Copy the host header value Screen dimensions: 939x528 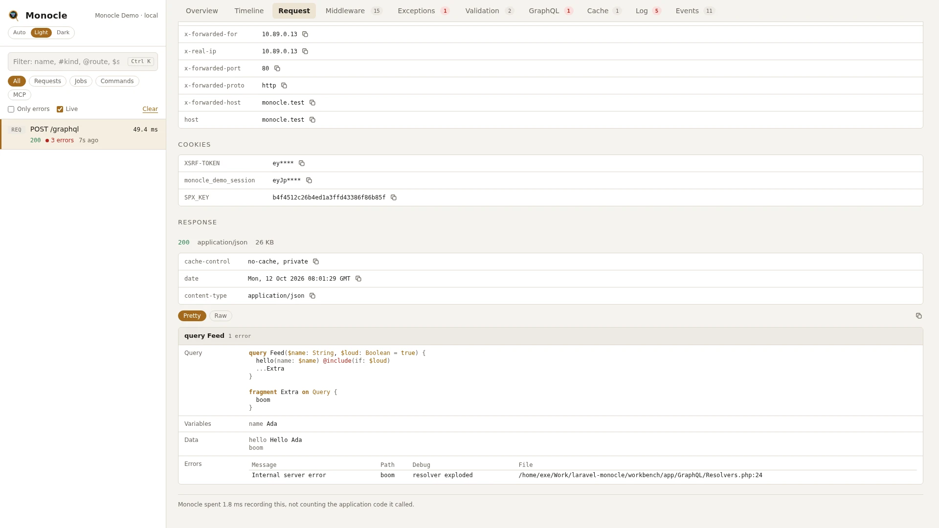313,120
